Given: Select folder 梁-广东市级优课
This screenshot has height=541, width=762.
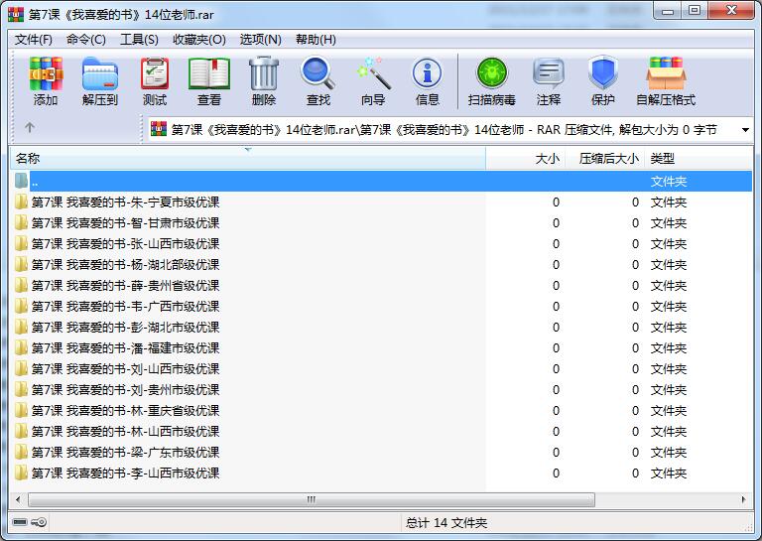Looking at the screenshot, I should click(125, 452).
